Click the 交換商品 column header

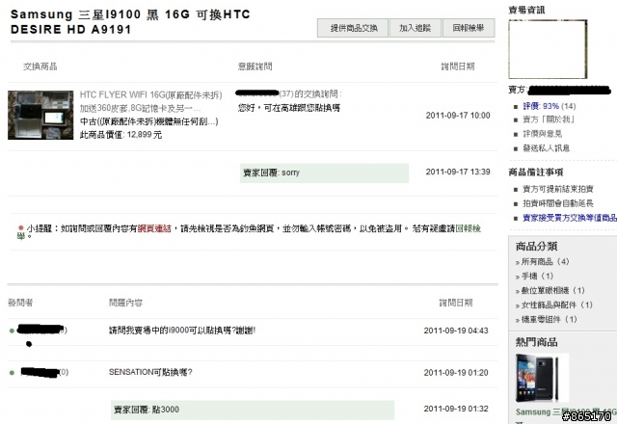[x=40, y=66]
